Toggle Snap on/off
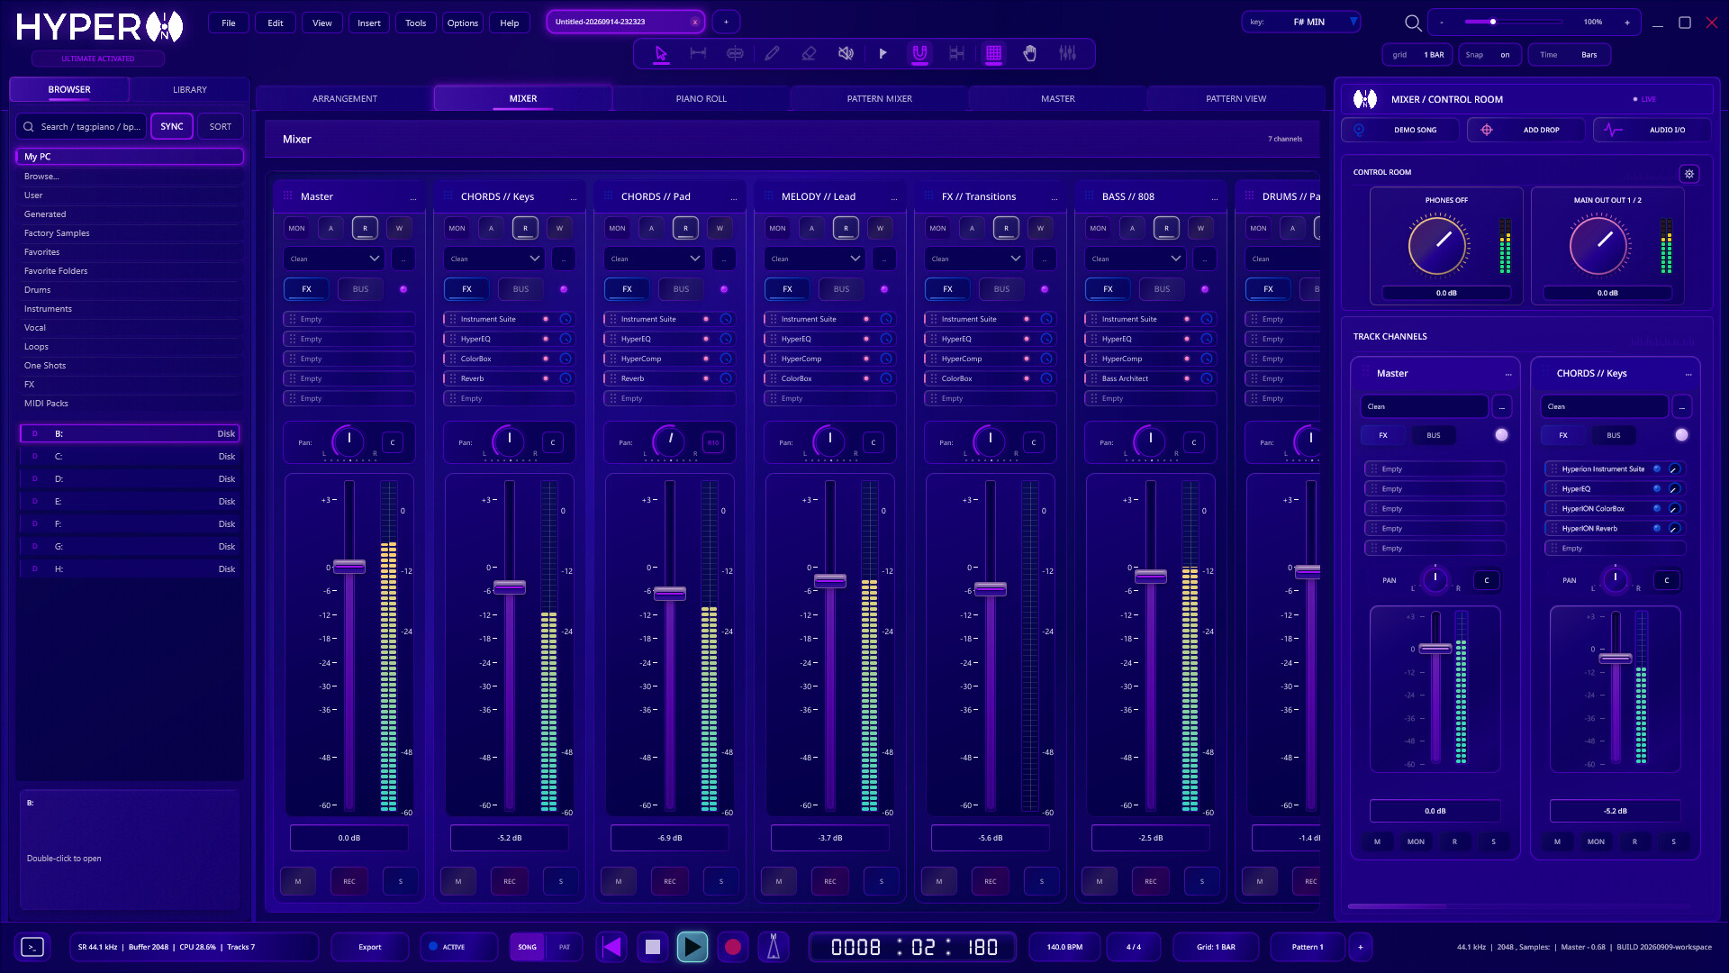The height and width of the screenshot is (973, 1729). tap(1490, 55)
